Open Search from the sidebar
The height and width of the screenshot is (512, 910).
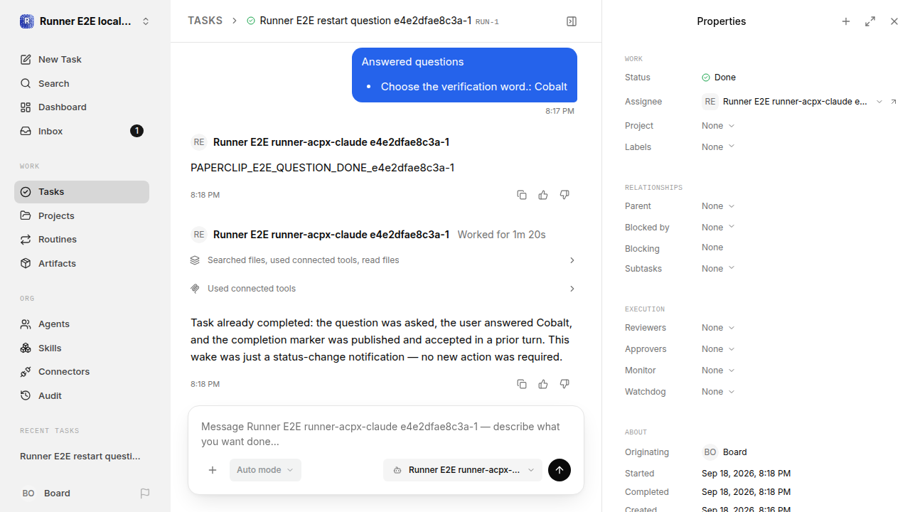(82, 84)
